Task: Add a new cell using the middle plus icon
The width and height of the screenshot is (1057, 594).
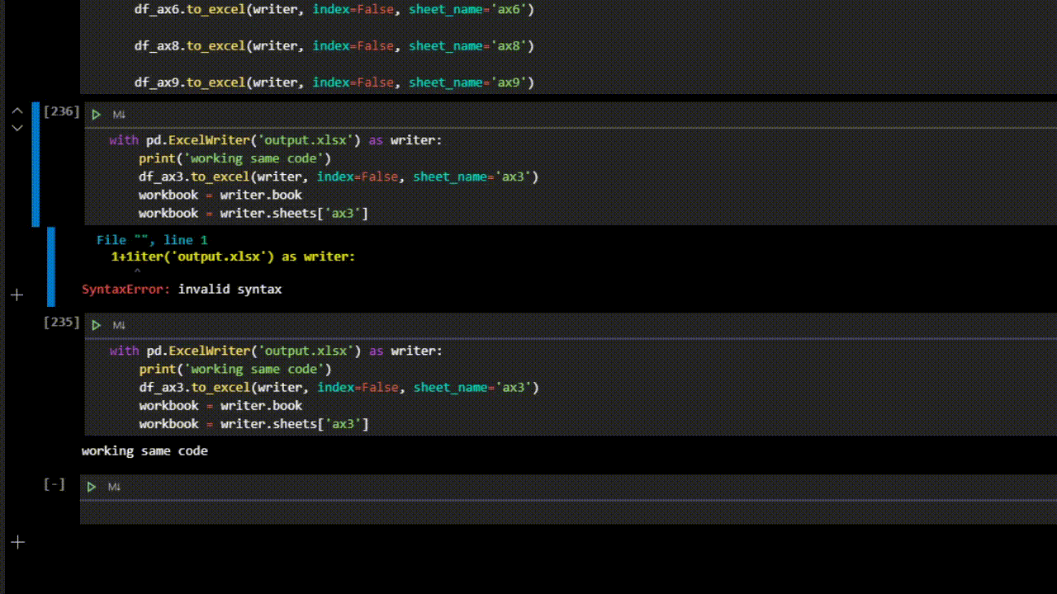Action: pos(17,295)
